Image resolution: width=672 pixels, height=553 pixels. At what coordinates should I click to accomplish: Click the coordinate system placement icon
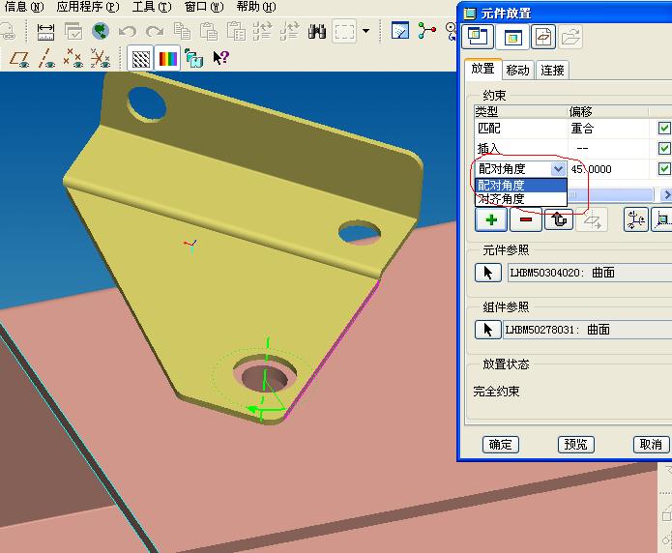(x=636, y=219)
